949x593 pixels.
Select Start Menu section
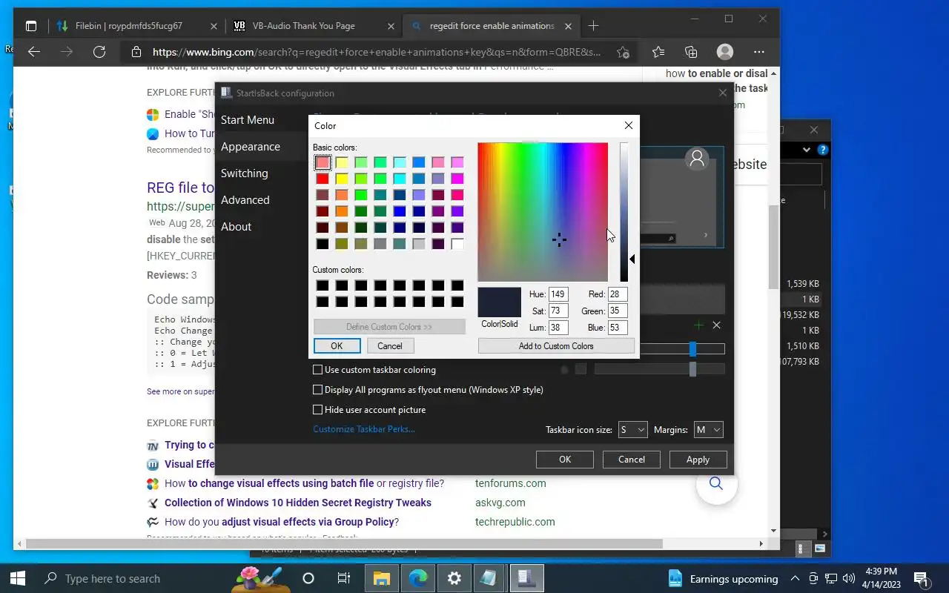(248, 120)
